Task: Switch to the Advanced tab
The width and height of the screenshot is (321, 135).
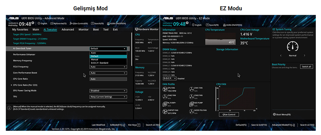Action: point(68,29)
